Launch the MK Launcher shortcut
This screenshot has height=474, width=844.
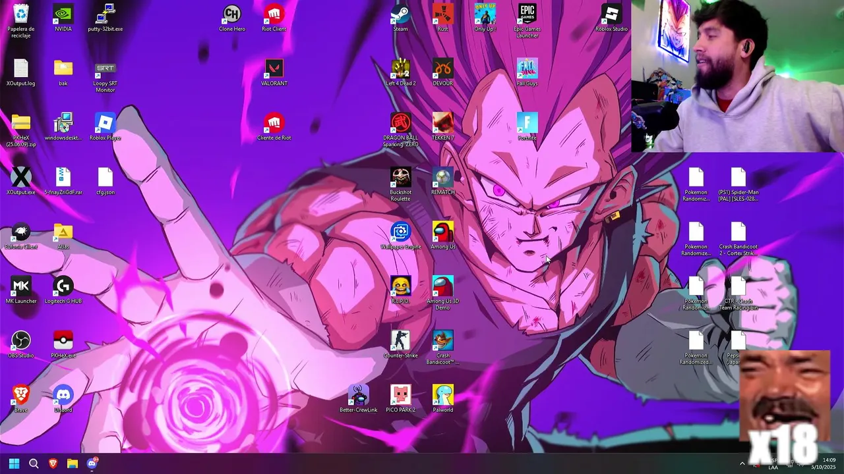[21, 290]
